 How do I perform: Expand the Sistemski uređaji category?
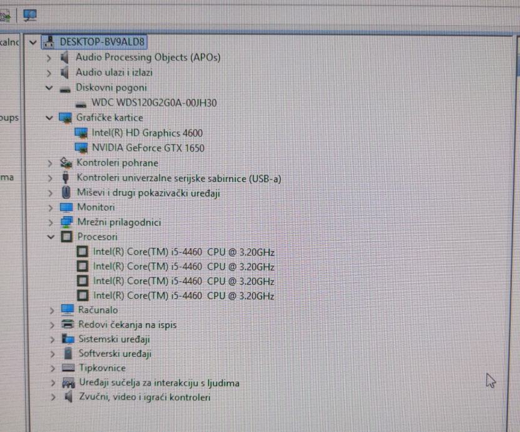coord(53,339)
